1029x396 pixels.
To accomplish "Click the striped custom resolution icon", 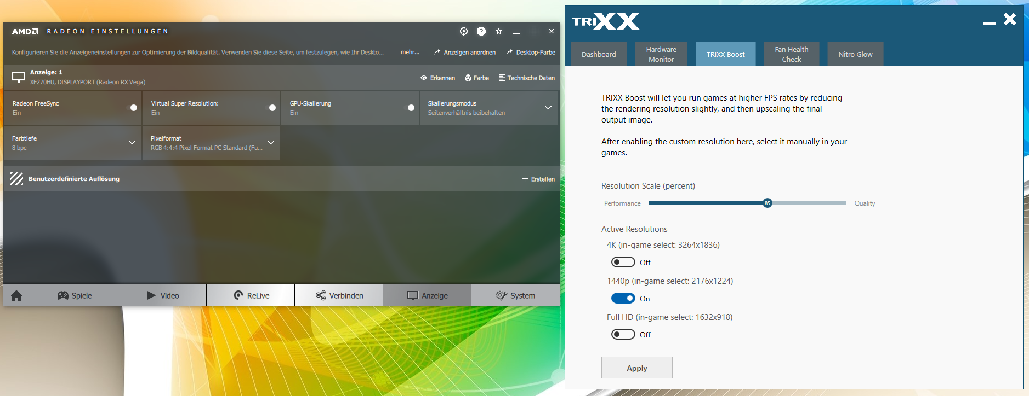I will pos(16,179).
